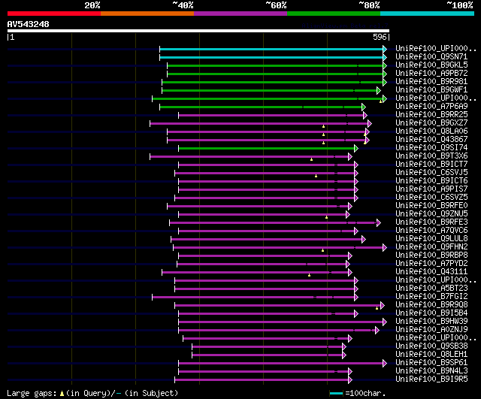Click the UniRef100_B9ICT7 label

tap(431, 165)
